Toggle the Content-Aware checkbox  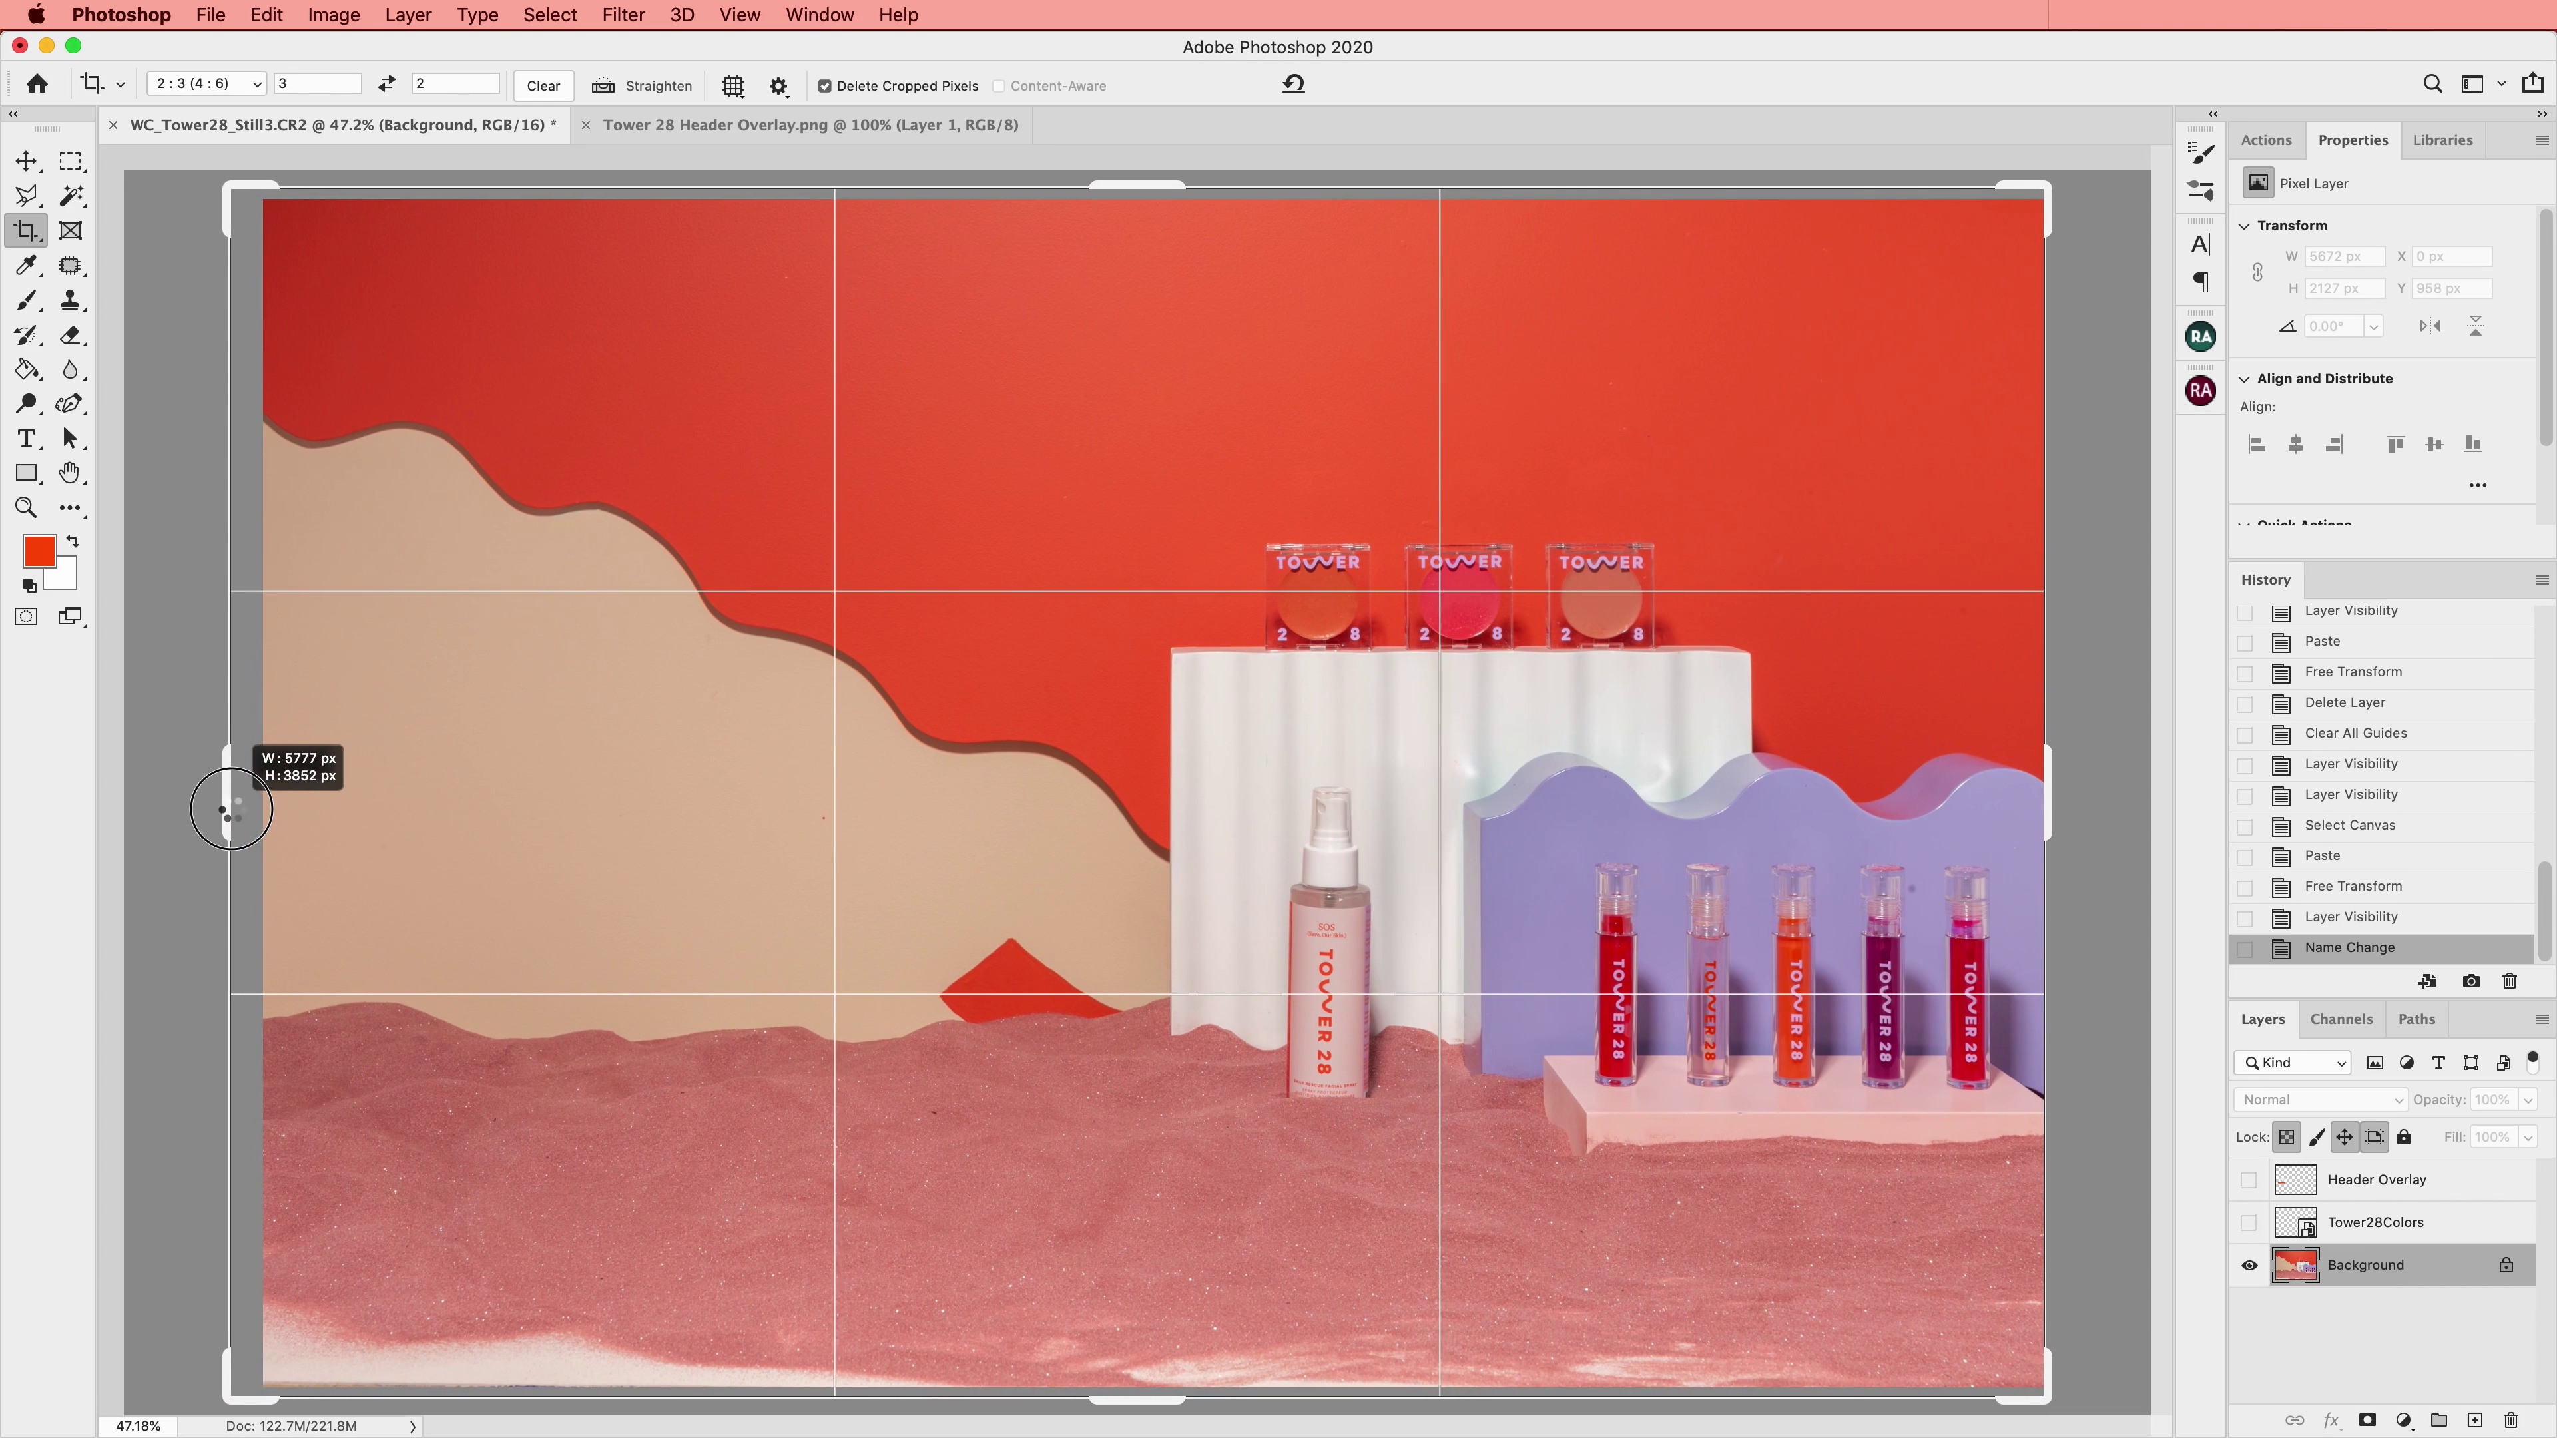pyautogui.click(x=999, y=87)
